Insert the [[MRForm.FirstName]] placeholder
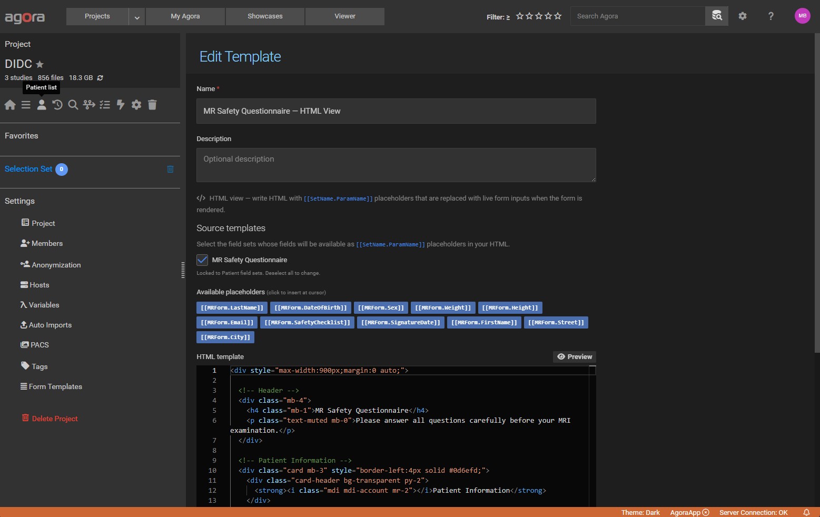The width and height of the screenshot is (820, 517). pos(485,323)
